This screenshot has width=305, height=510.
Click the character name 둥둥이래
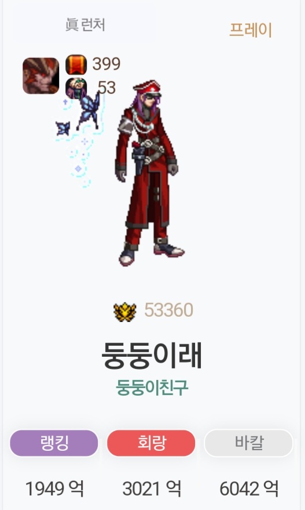coord(152,355)
